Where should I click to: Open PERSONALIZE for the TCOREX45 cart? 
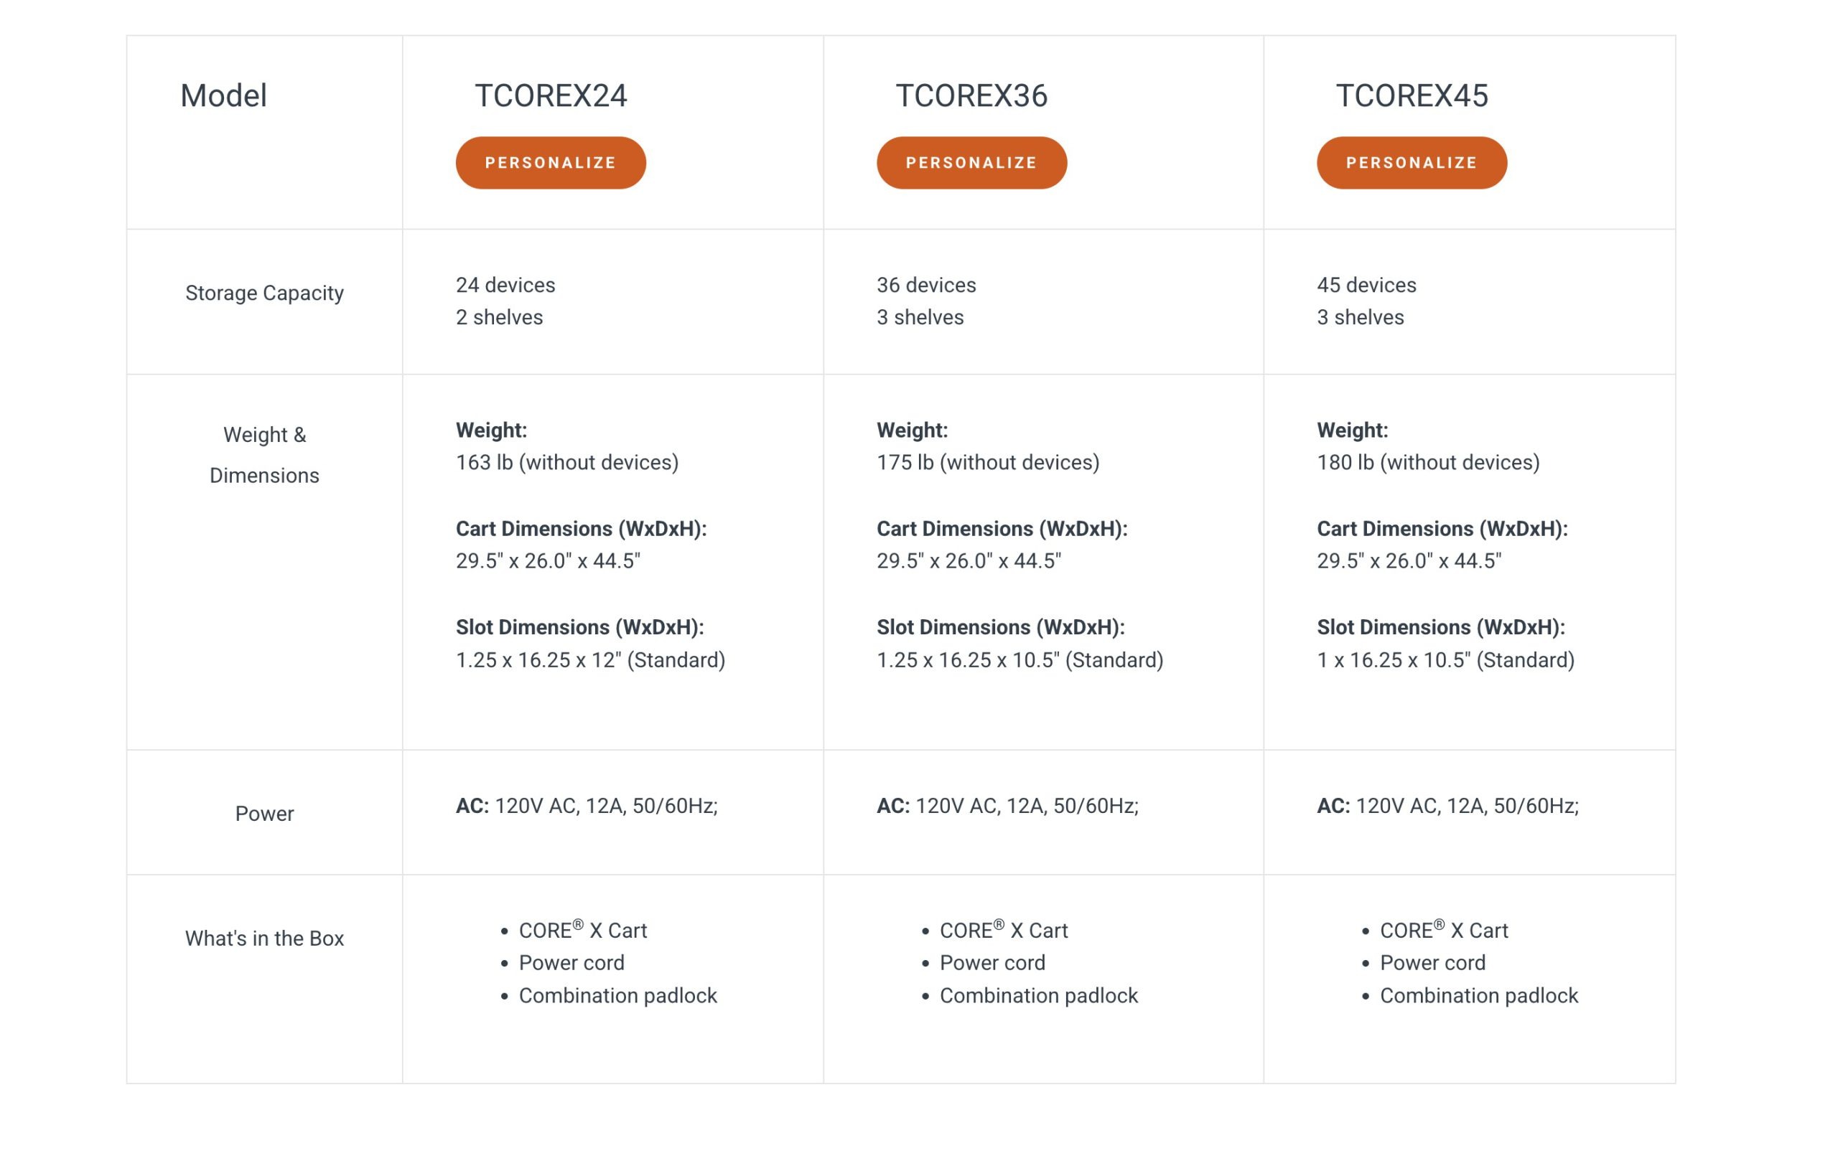pos(1412,162)
